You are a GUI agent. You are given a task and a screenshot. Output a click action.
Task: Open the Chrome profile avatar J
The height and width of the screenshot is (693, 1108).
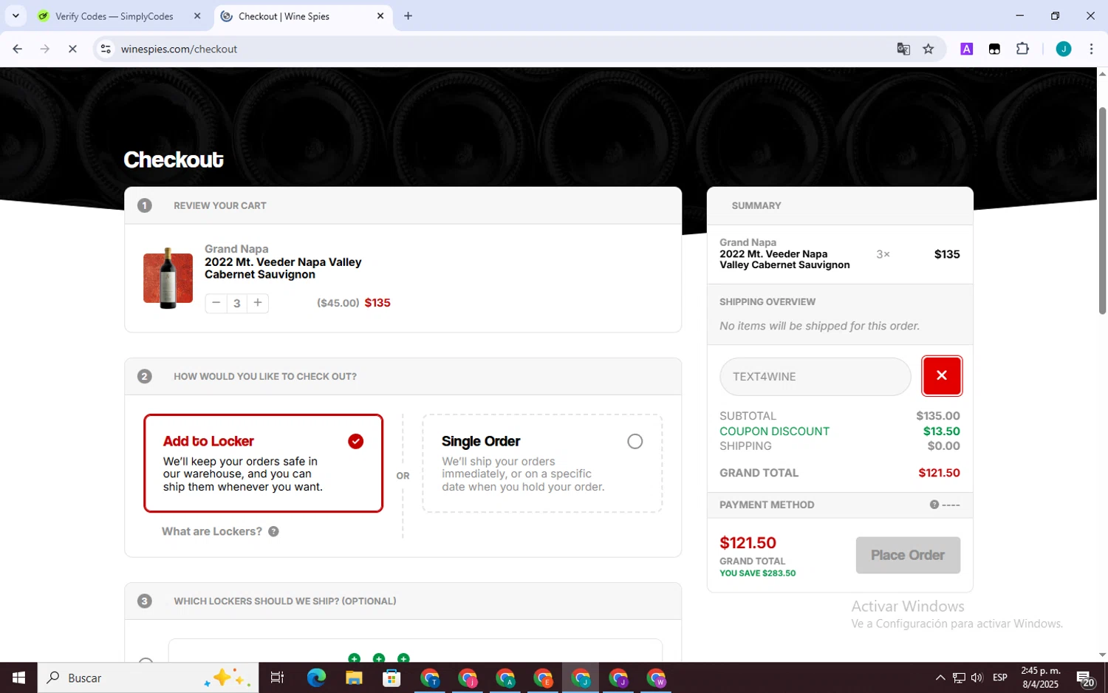pos(1064,49)
